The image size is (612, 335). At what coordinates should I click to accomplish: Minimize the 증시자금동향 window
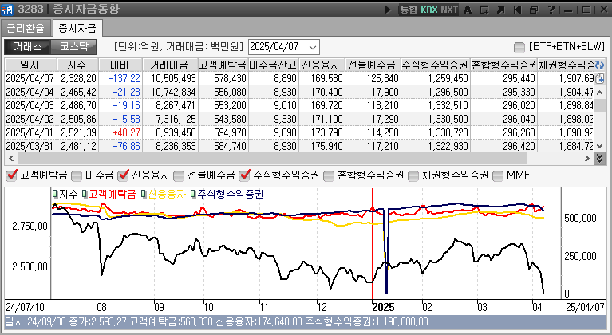coord(568,10)
